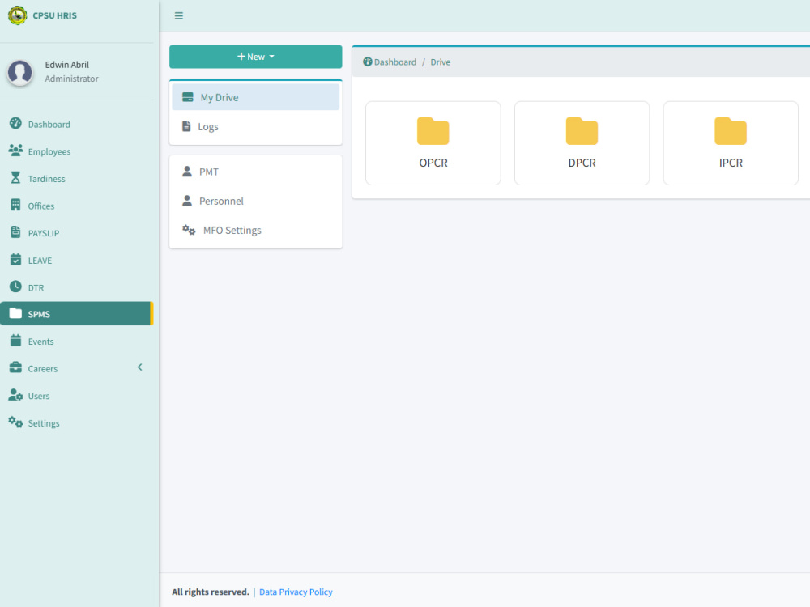This screenshot has width=810, height=607.
Task: Click the breadcrumb Dashboard gauge icon
Action: 367,62
